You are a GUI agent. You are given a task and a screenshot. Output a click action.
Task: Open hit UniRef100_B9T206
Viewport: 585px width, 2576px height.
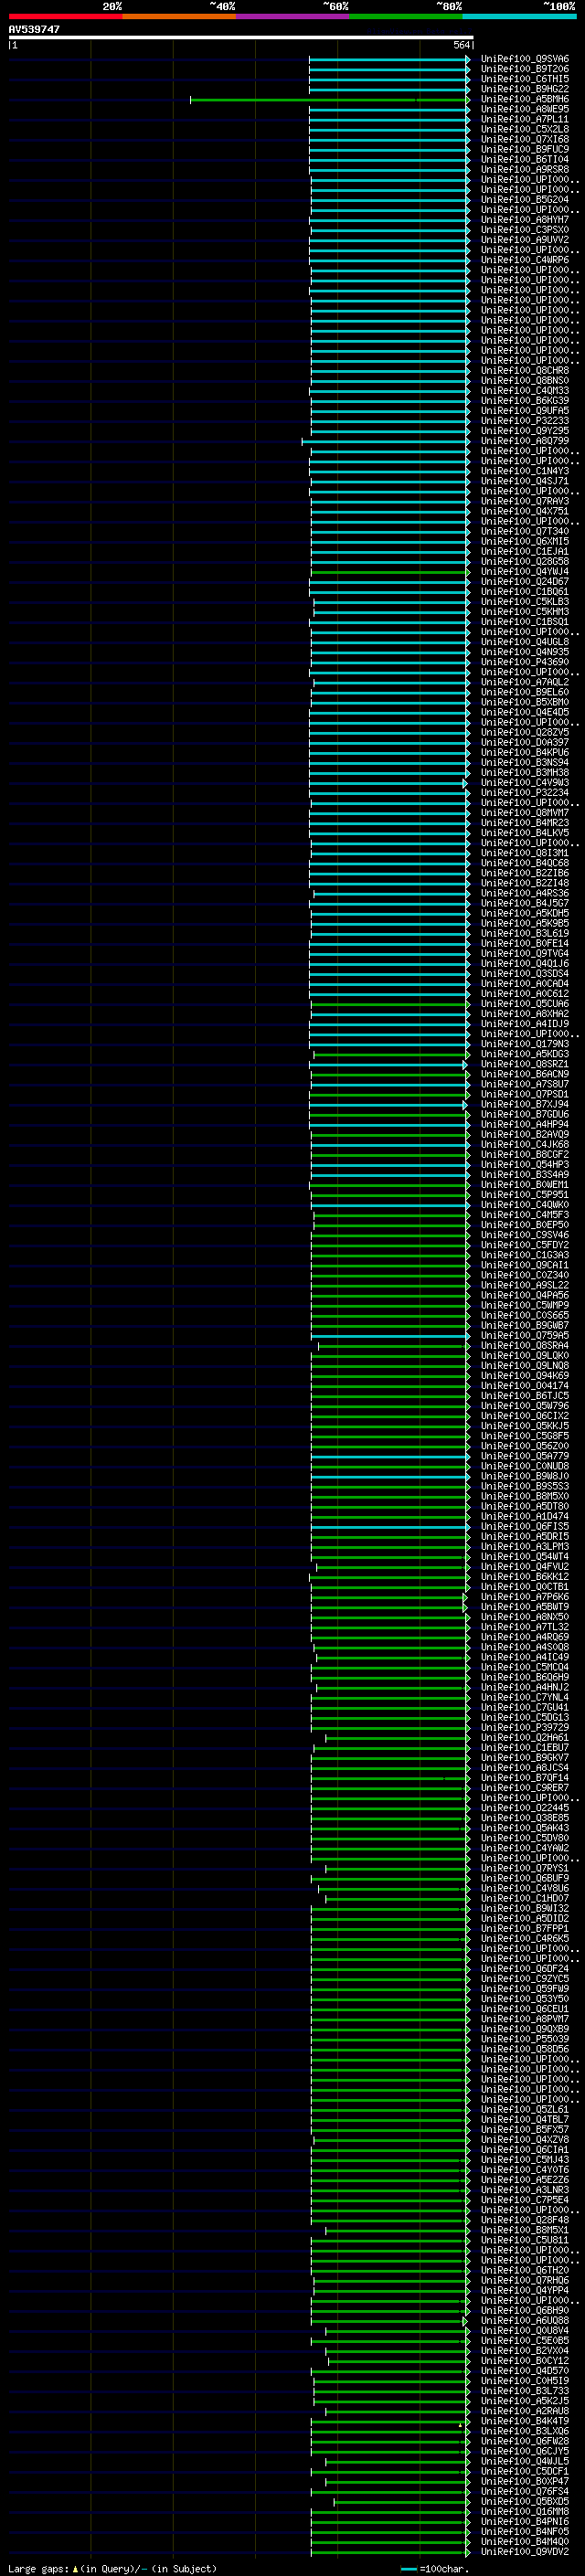tap(525, 69)
